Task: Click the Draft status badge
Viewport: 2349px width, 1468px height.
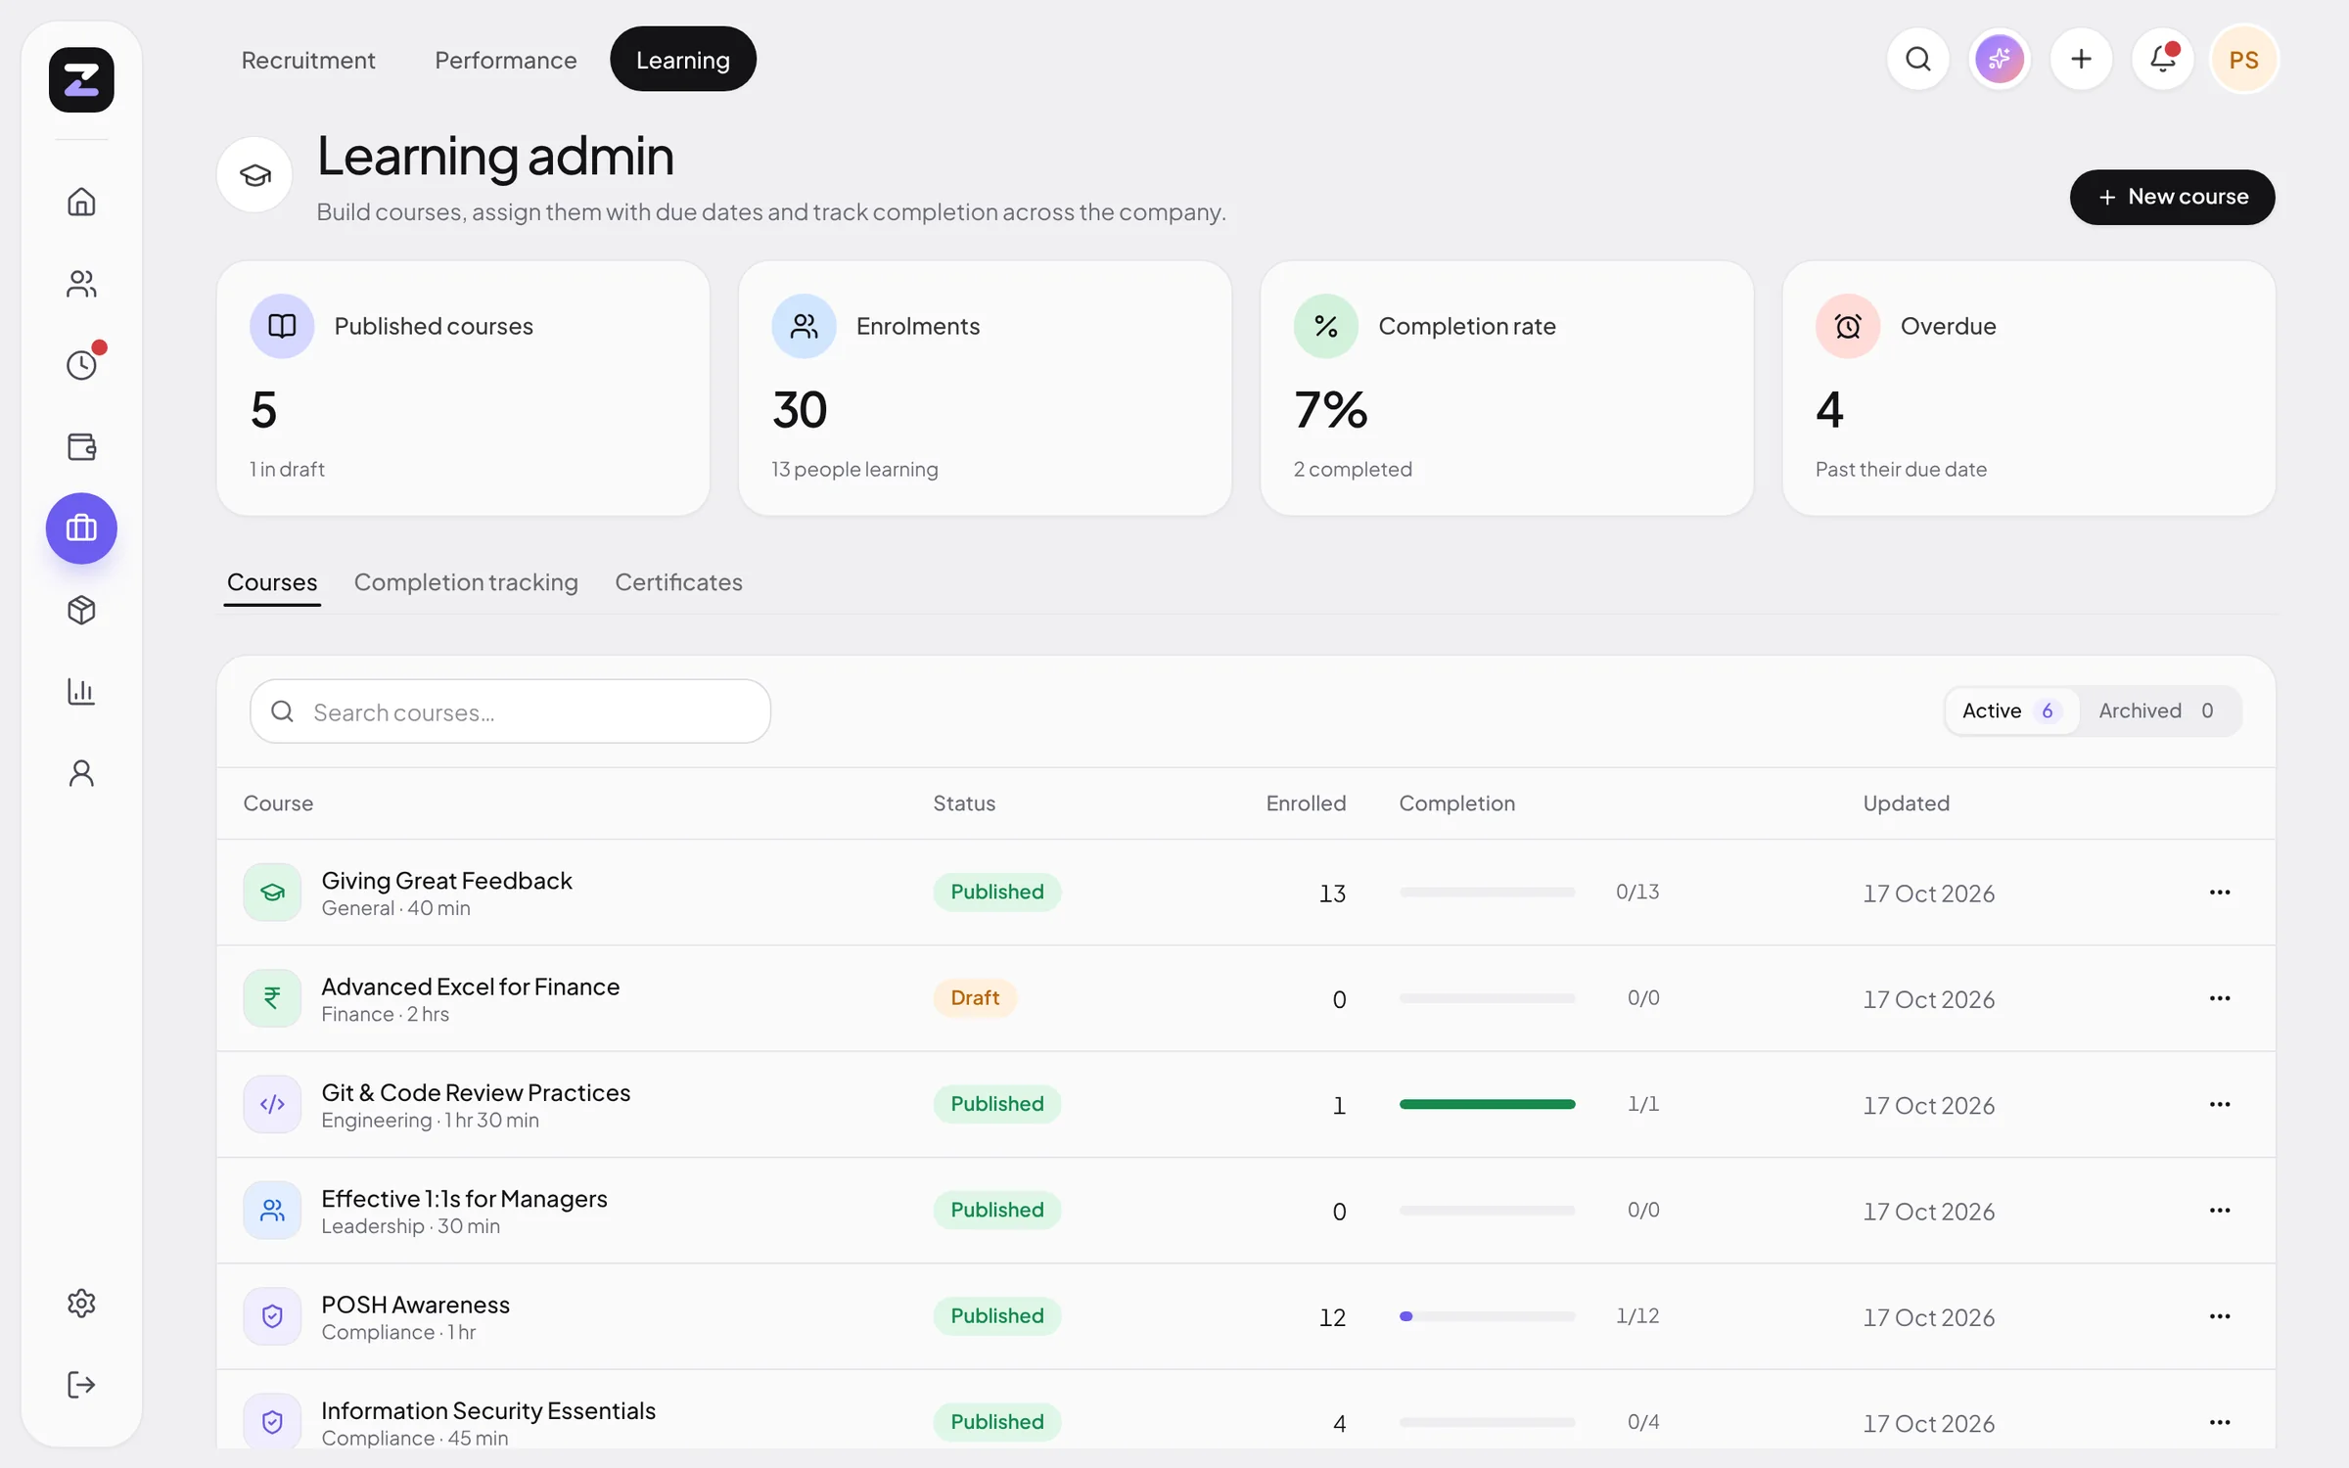Action: [x=975, y=998]
